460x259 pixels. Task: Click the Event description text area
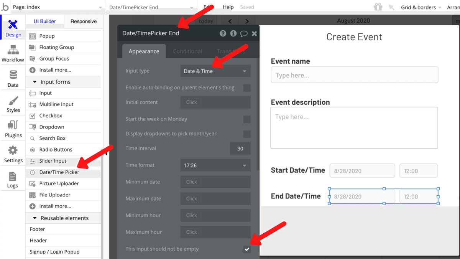click(354, 128)
